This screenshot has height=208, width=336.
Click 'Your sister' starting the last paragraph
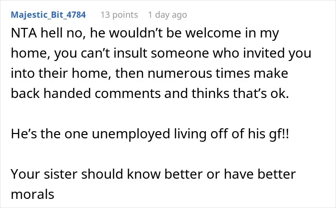pos(44,174)
